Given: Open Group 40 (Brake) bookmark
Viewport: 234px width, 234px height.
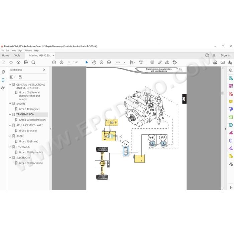Looking at the screenshot, I should click(28, 141).
